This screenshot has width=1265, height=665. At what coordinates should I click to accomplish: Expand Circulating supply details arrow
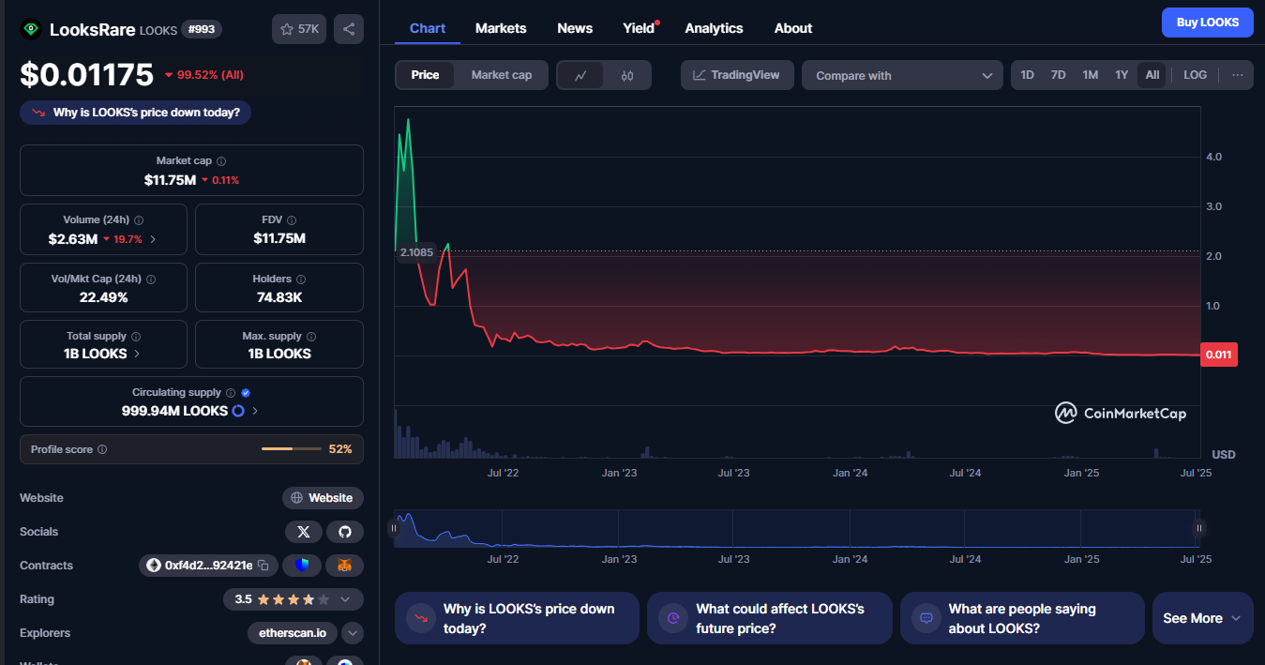(x=255, y=411)
